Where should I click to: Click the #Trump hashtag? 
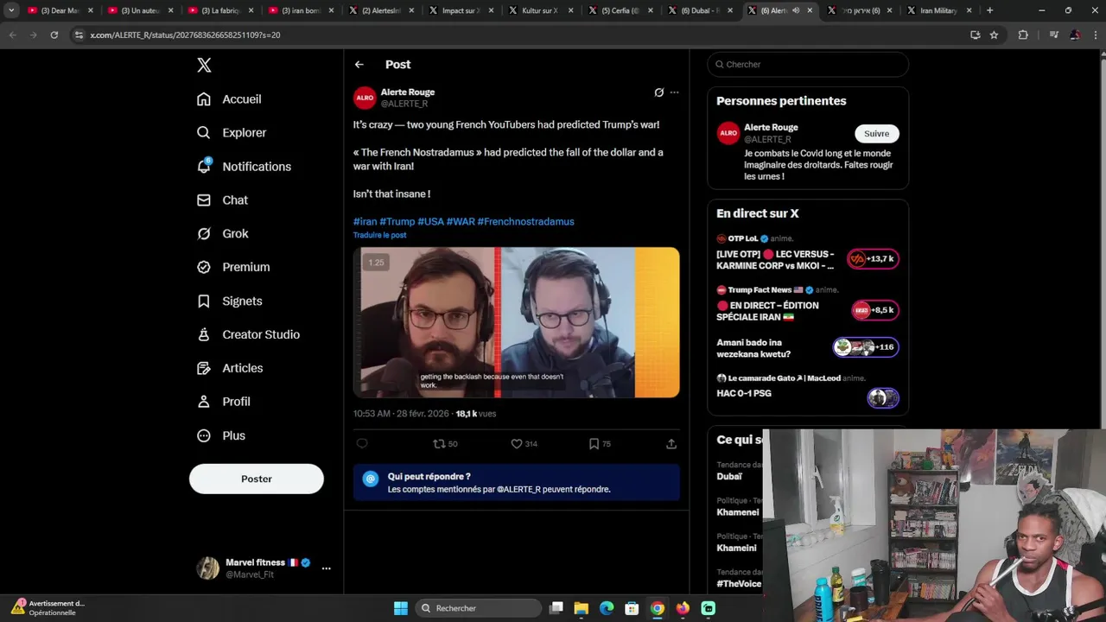(397, 222)
